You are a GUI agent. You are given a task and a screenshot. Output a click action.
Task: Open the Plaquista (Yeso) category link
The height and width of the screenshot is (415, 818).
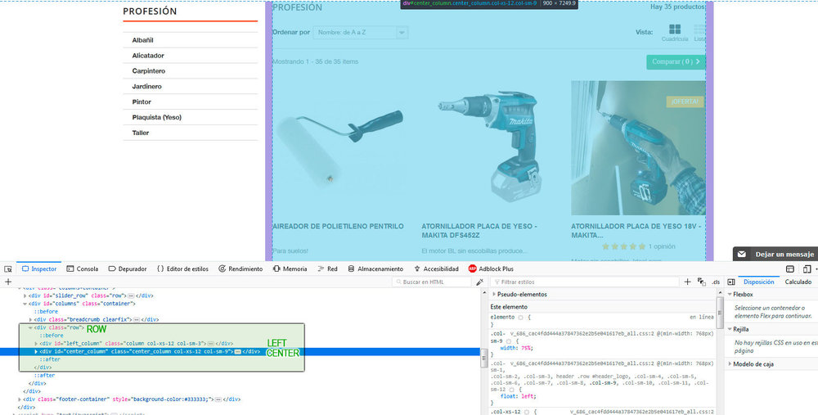click(156, 117)
